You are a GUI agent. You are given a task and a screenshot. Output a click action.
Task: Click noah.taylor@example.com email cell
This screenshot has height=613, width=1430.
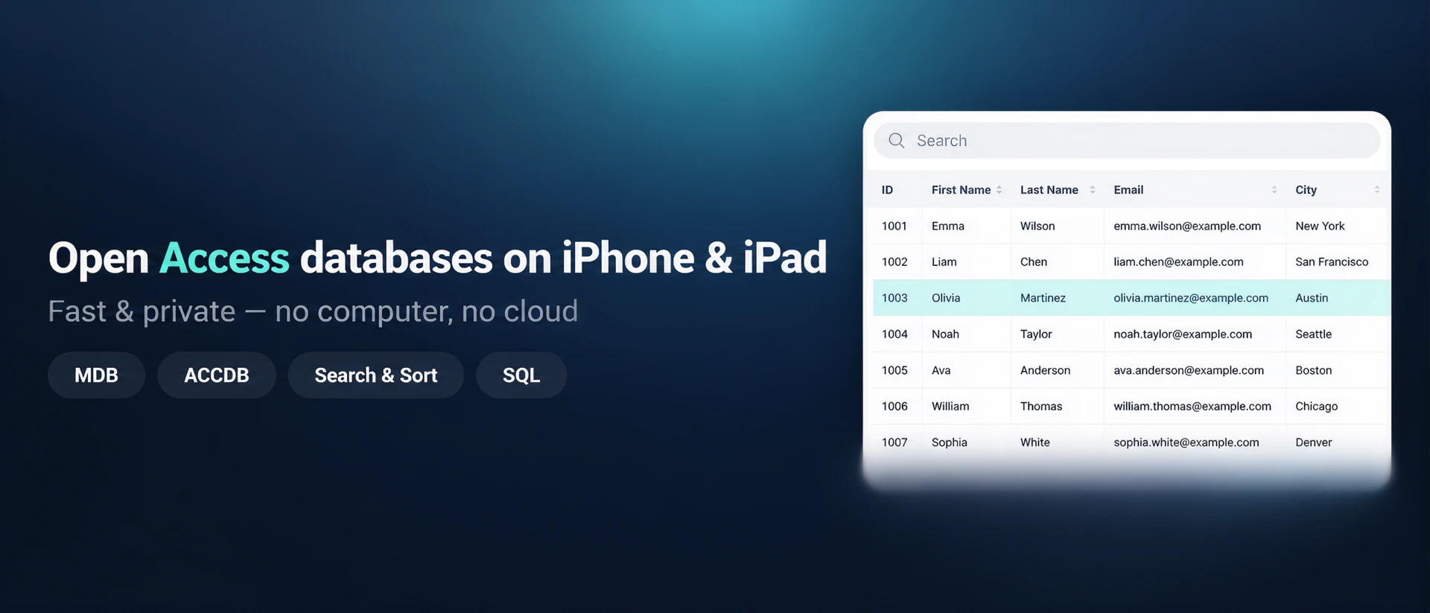click(x=1183, y=334)
